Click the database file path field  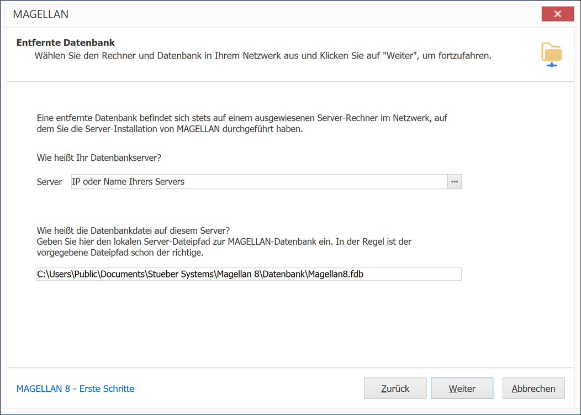point(249,274)
